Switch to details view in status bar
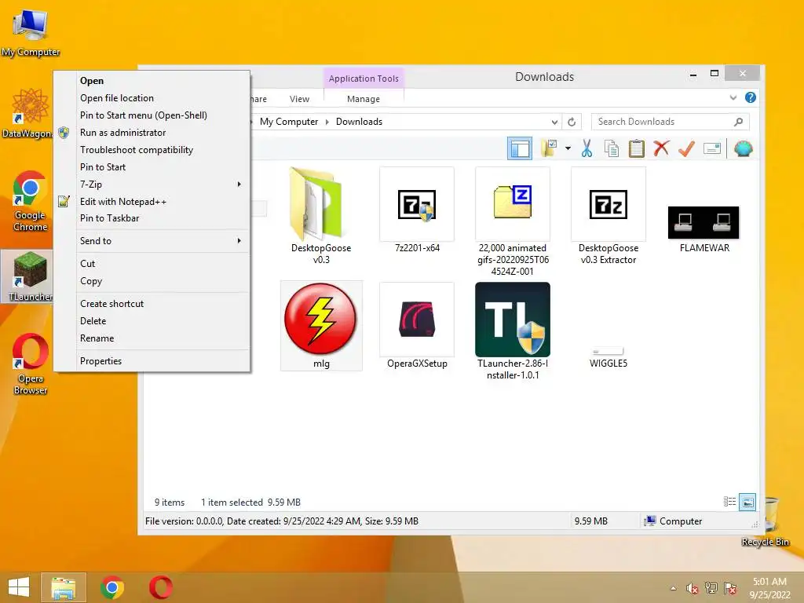Image resolution: width=804 pixels, height=603 pixels. 729,502
